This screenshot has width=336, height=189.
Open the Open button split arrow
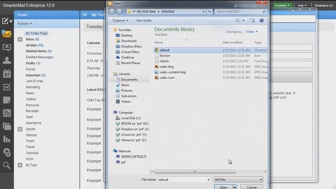[235, 187]
